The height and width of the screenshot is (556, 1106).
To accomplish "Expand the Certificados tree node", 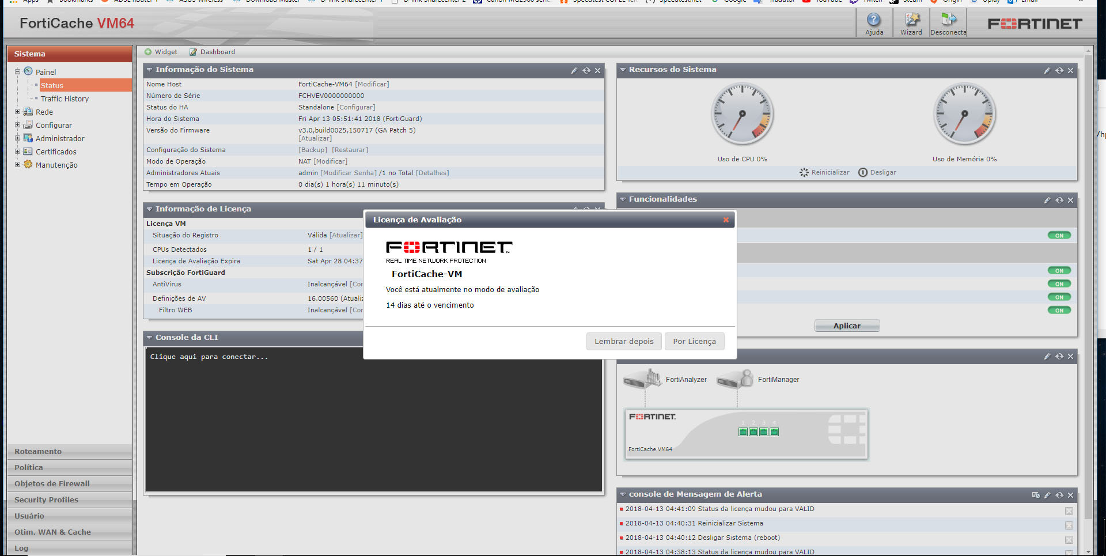I will 17,151.
